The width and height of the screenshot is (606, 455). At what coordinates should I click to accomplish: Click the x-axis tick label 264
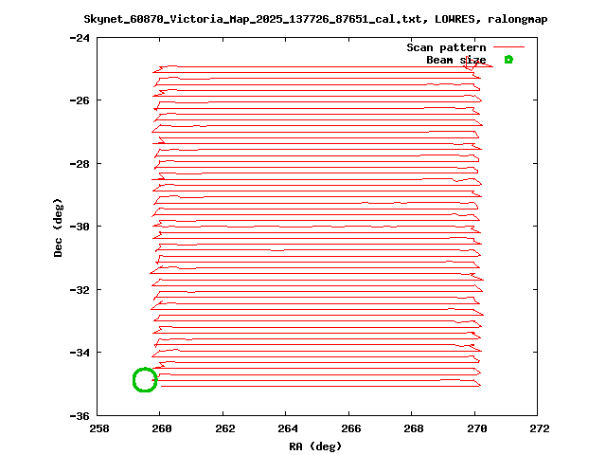pyautogui.click(x=288, y=428)
